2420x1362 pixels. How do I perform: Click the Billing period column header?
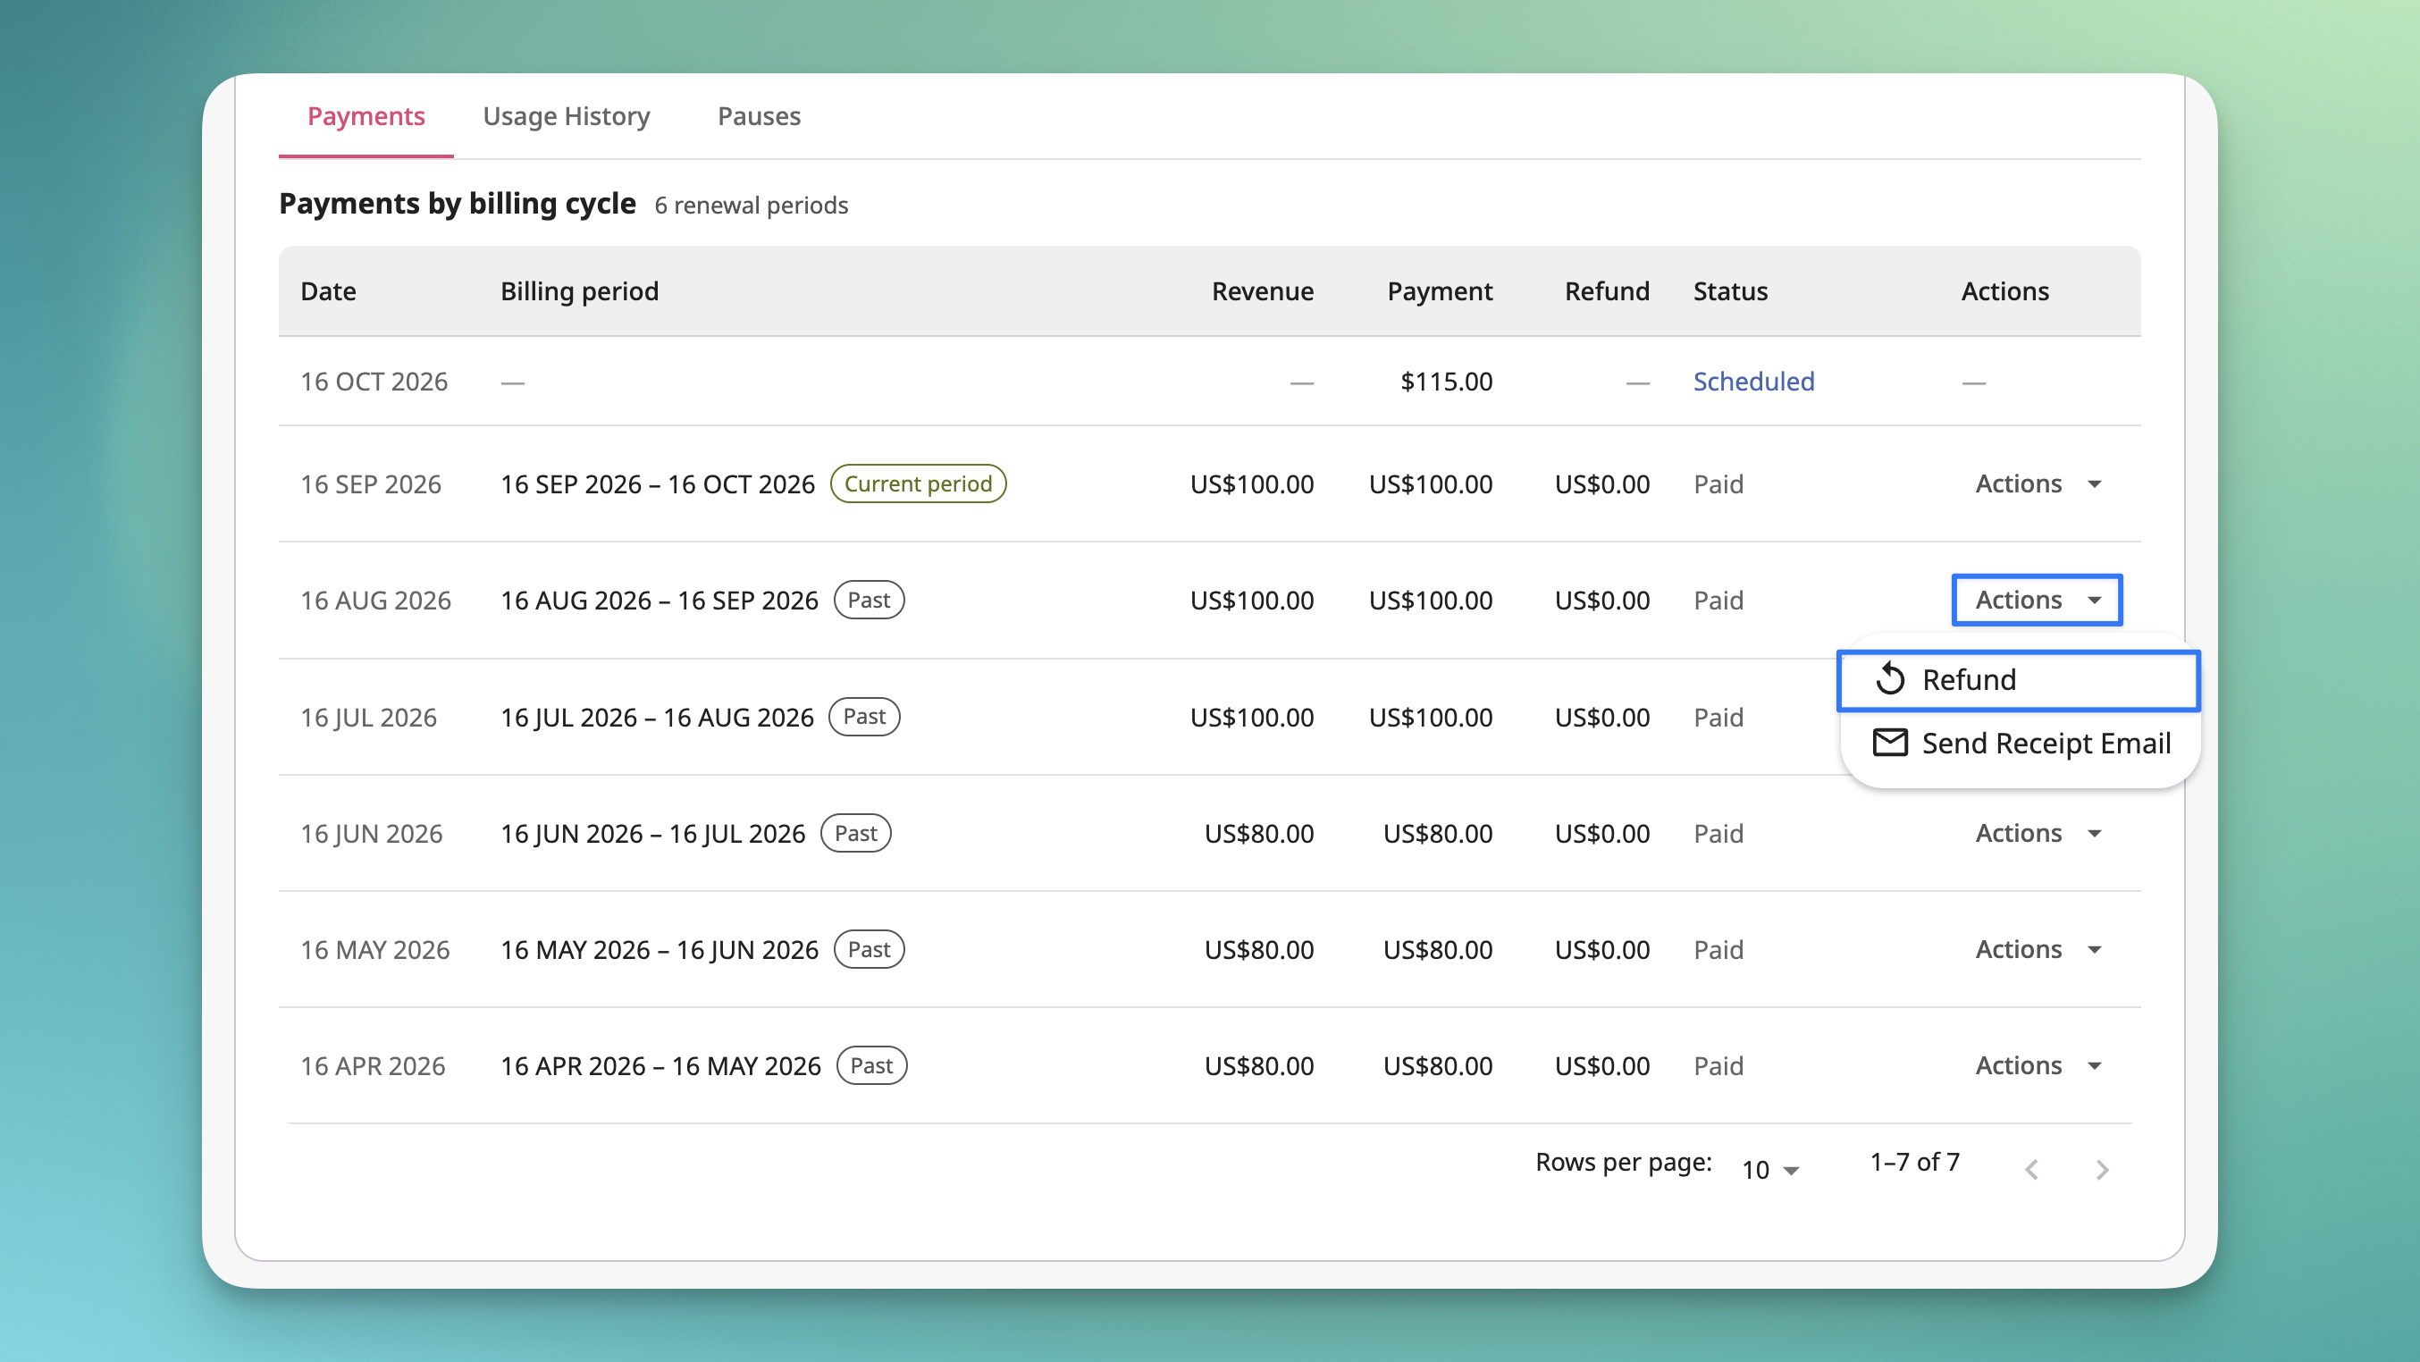580,291
